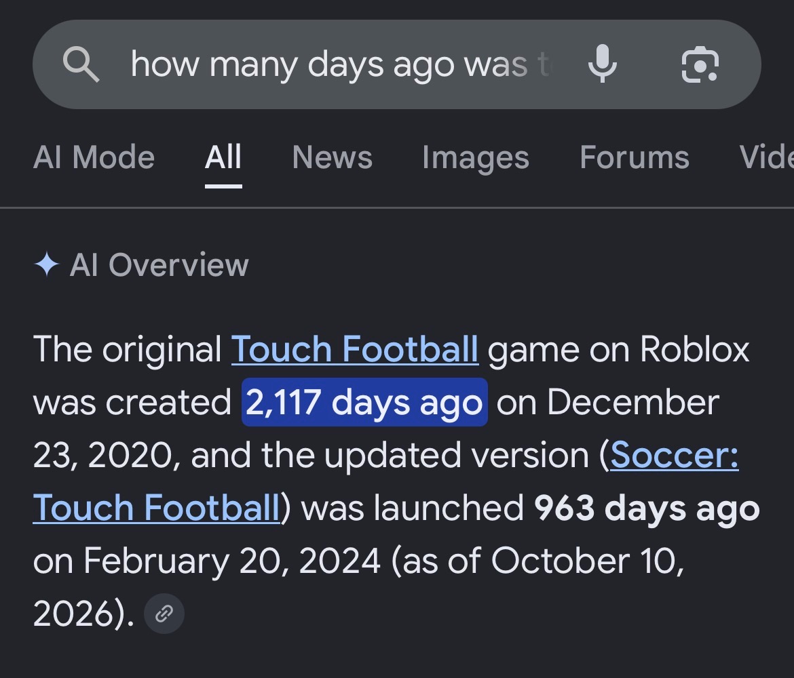Click the December 23, 2020 date text
This screenshot has height=678, width=794.
tap(376, 428)
